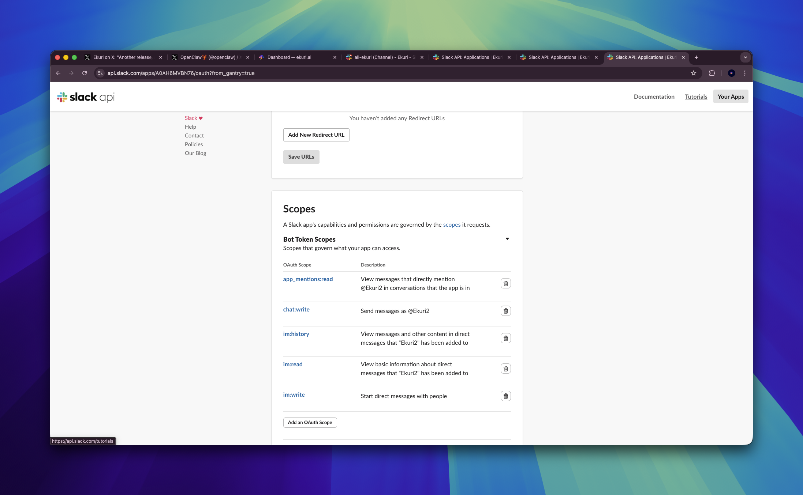Open the Chrome three-dot menu
This screenshot has width=803, height=495.
[x=744, y=73]
